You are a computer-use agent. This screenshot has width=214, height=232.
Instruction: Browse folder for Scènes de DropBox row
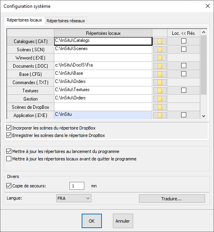160,107
